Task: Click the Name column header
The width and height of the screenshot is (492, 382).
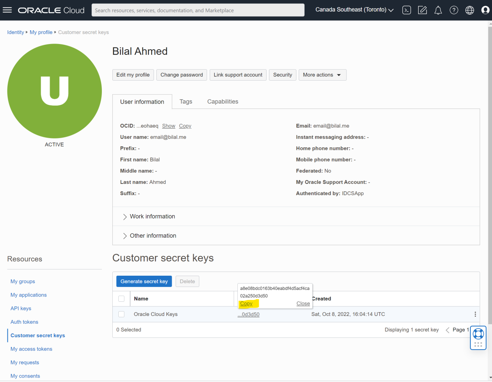Action: [141, 299]
